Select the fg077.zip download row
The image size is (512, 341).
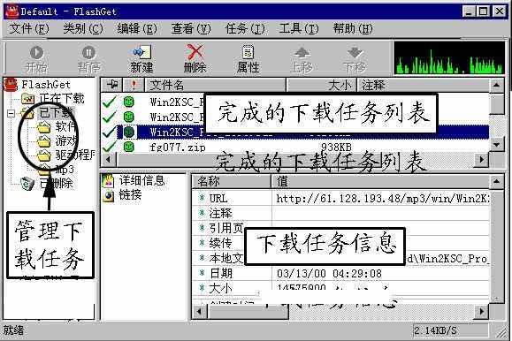(x=294, y=147)
